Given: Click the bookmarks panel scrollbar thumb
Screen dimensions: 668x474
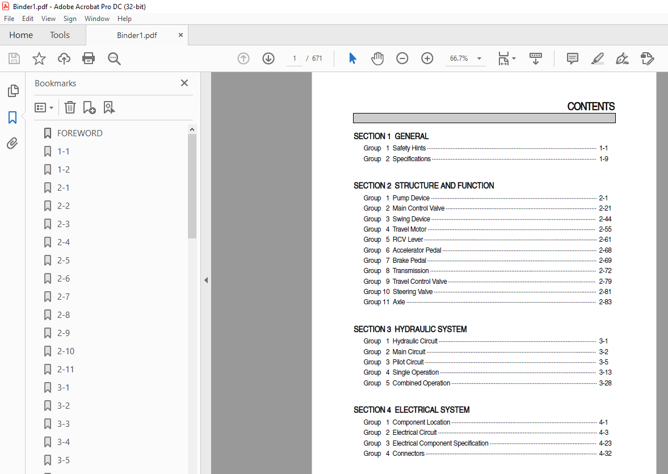Looking at the screenshot, I should pyautogui.click(x=192, y=187).
